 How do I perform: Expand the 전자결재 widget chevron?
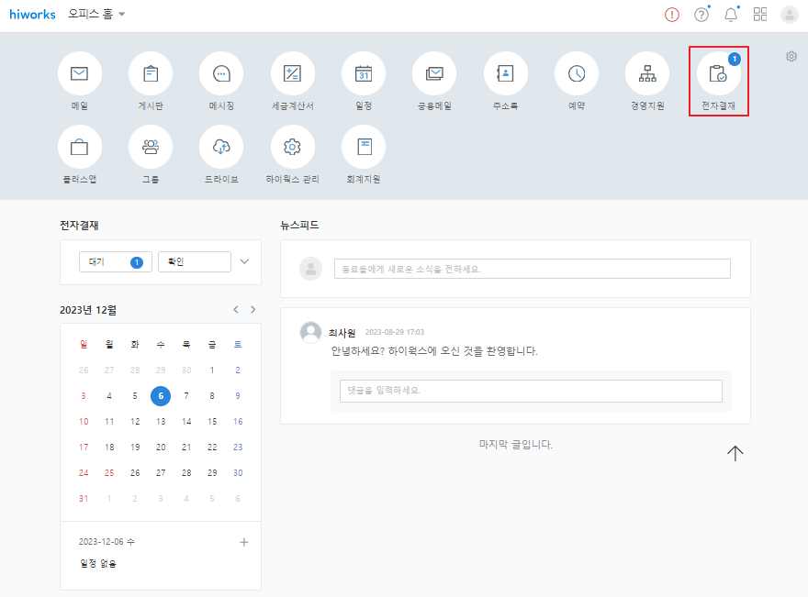click(244, 261)
